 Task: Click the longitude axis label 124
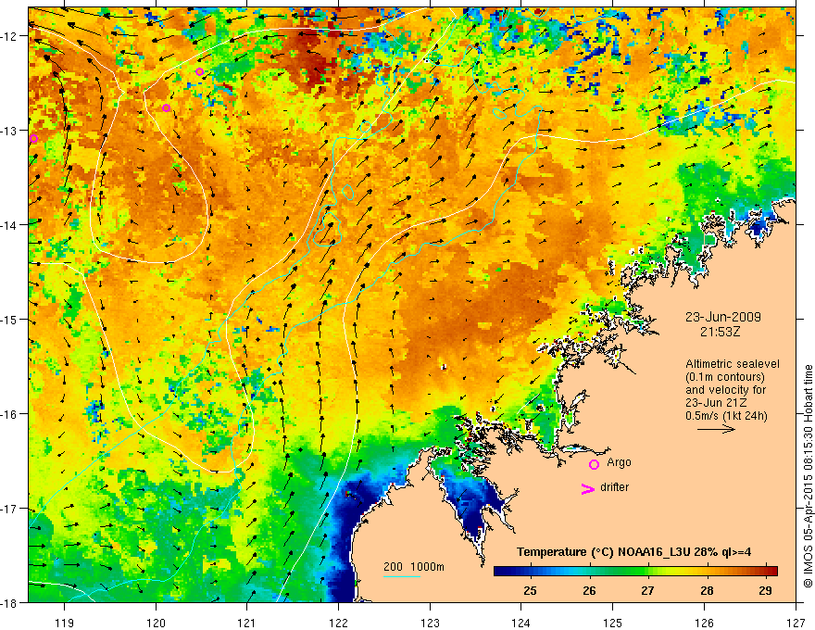point(520,623)
